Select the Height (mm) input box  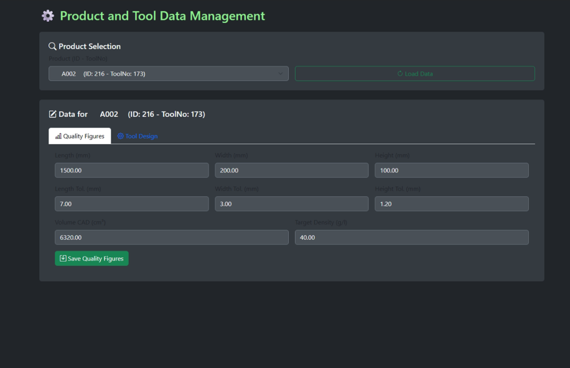point(451,170)
